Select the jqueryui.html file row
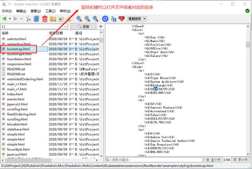 point(50,154)
